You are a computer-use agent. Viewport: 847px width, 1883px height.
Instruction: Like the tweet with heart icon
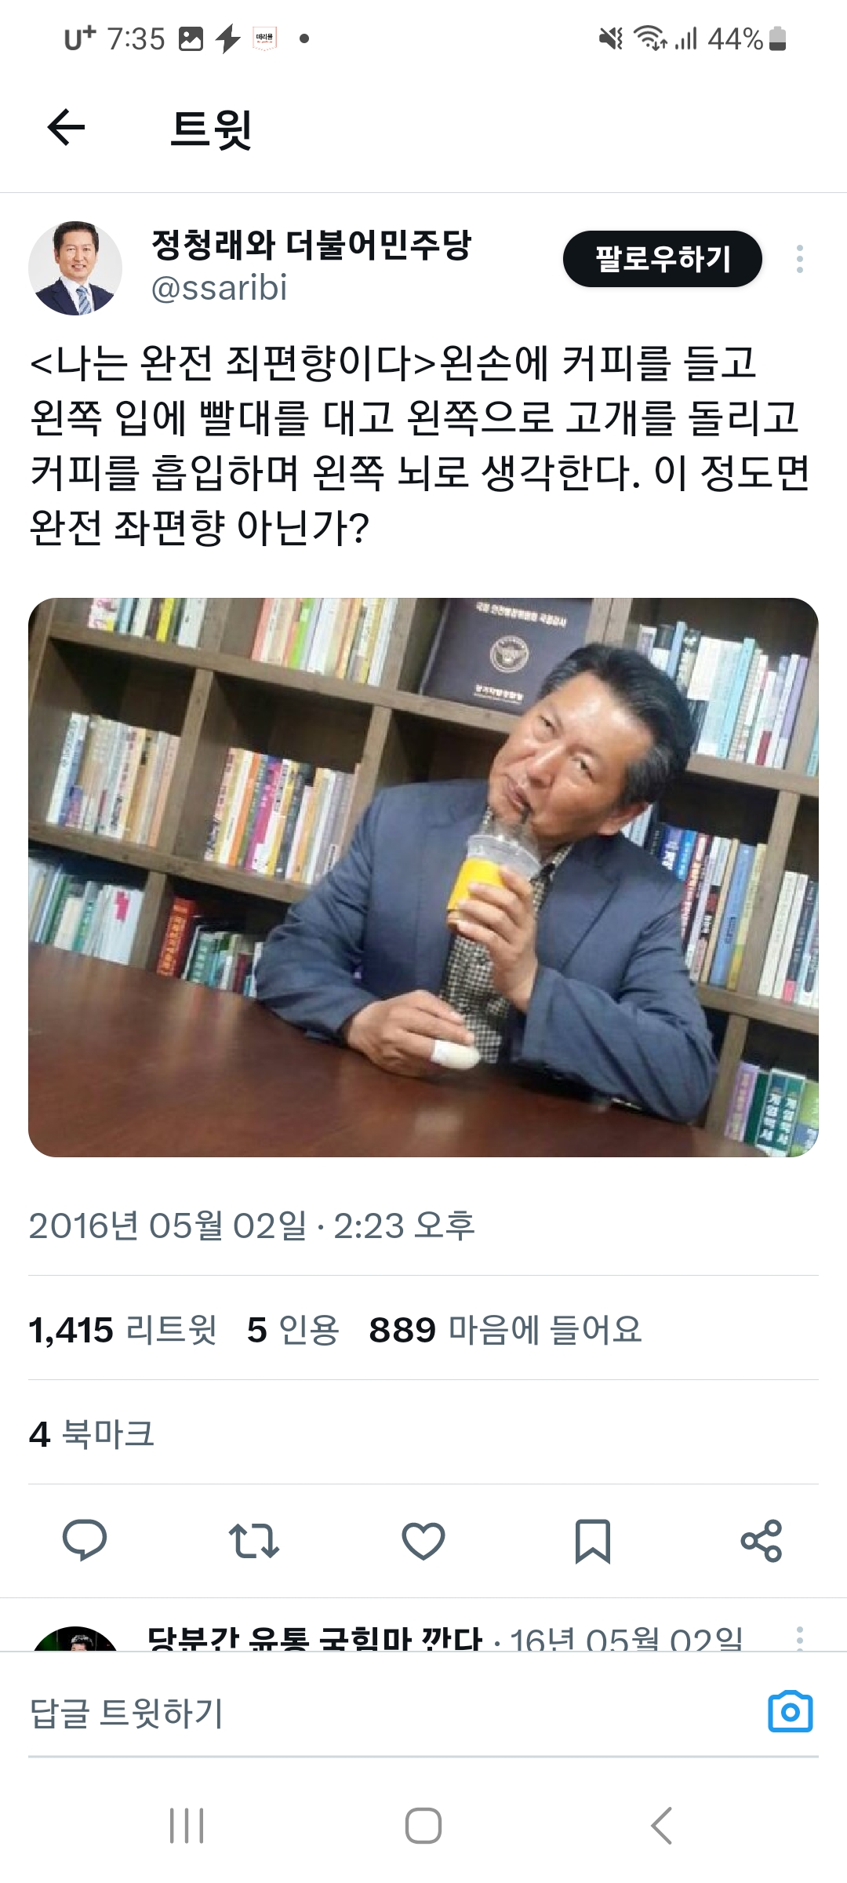click(x=423, y=1540)
